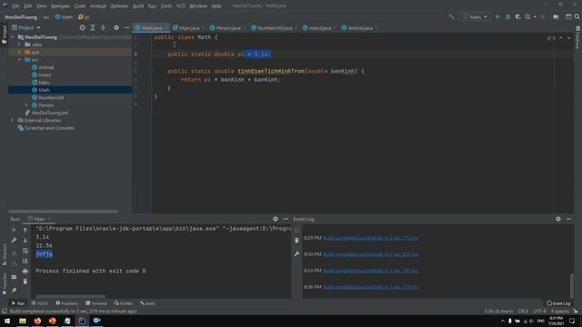Click the 8:29 PM build completed link
Screen dimensions: 582x327
pos(370,238)
